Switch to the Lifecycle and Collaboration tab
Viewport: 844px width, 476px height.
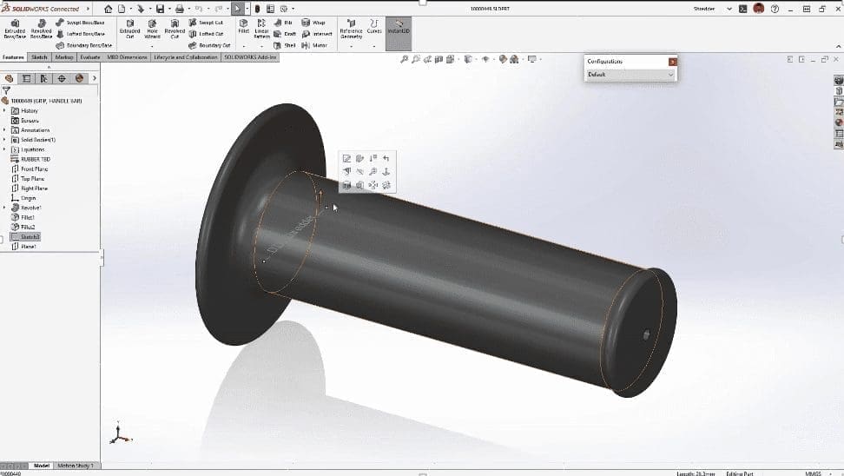point(186,57)
